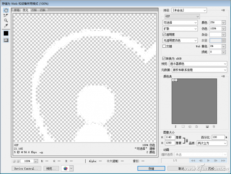
Task: Switch to the 优化 tab
Action: point(25,10)
